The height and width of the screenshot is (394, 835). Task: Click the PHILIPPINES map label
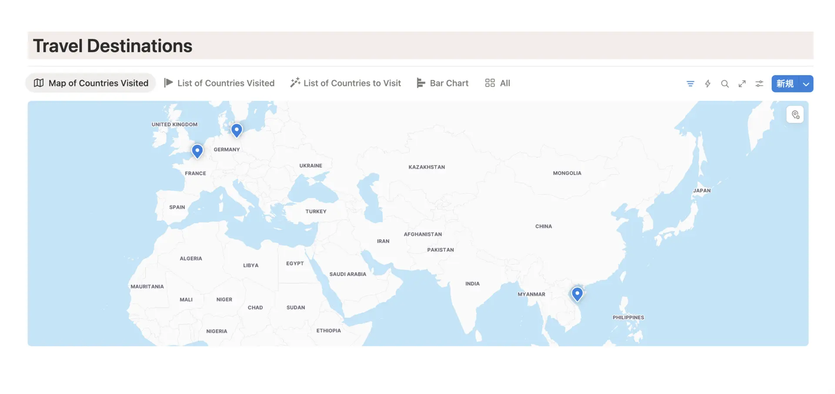tap(628, 318)
